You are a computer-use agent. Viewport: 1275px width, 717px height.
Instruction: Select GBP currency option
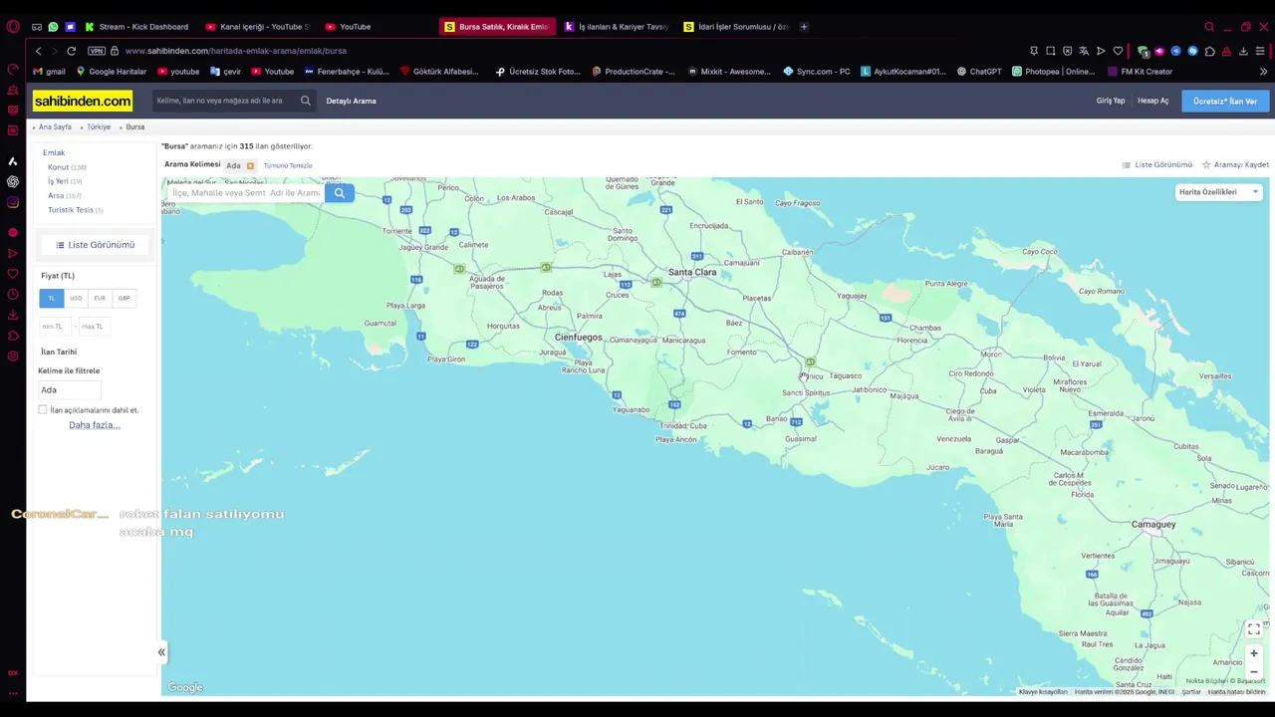[124, 298]
